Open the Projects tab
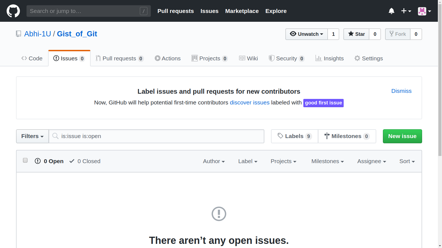 click(210, 58)
